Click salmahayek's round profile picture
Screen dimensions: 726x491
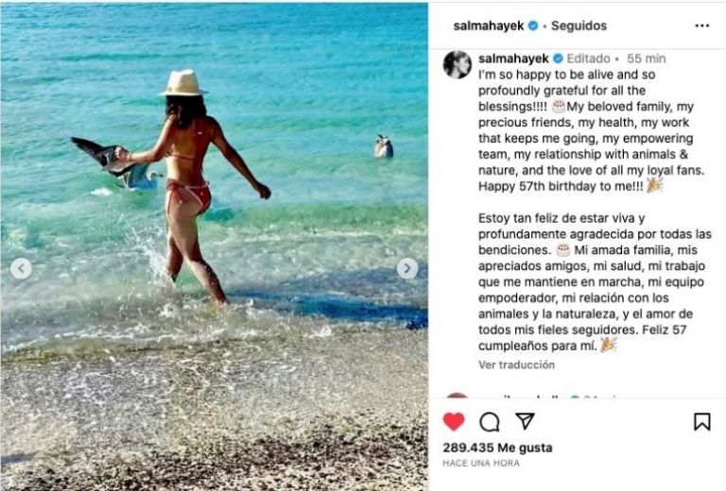pyautogui.click(x=458, y=64)
